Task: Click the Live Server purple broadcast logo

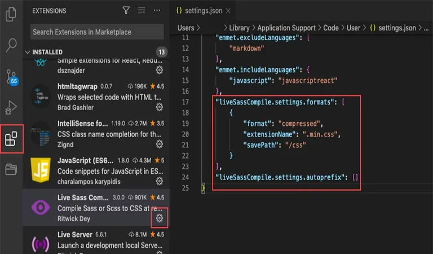Action: [41, 244]
